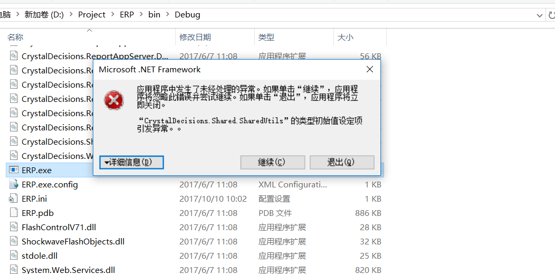Click the CrystalDecisions.Sh... file icon
Screen dimensions: 555x274
(13, 141)
